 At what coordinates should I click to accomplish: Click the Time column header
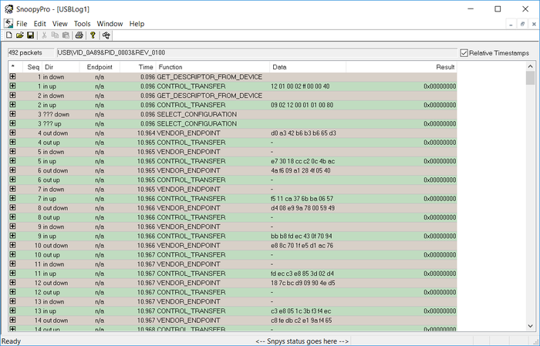(147, 68)
